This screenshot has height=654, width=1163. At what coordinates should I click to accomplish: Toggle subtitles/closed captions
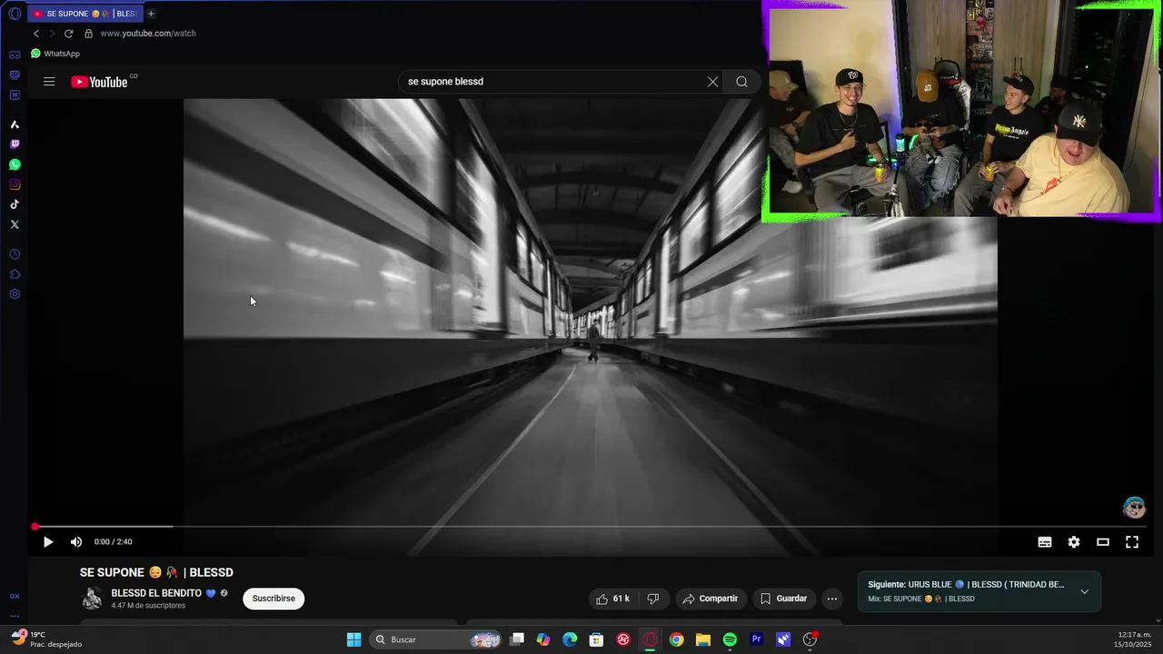[x=1045, y=542]
